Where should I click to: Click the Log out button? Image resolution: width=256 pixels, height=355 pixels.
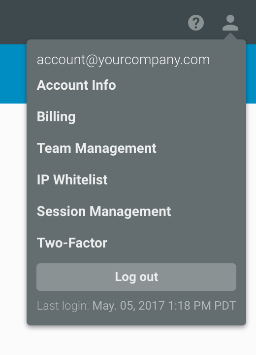tap(136, 277)
